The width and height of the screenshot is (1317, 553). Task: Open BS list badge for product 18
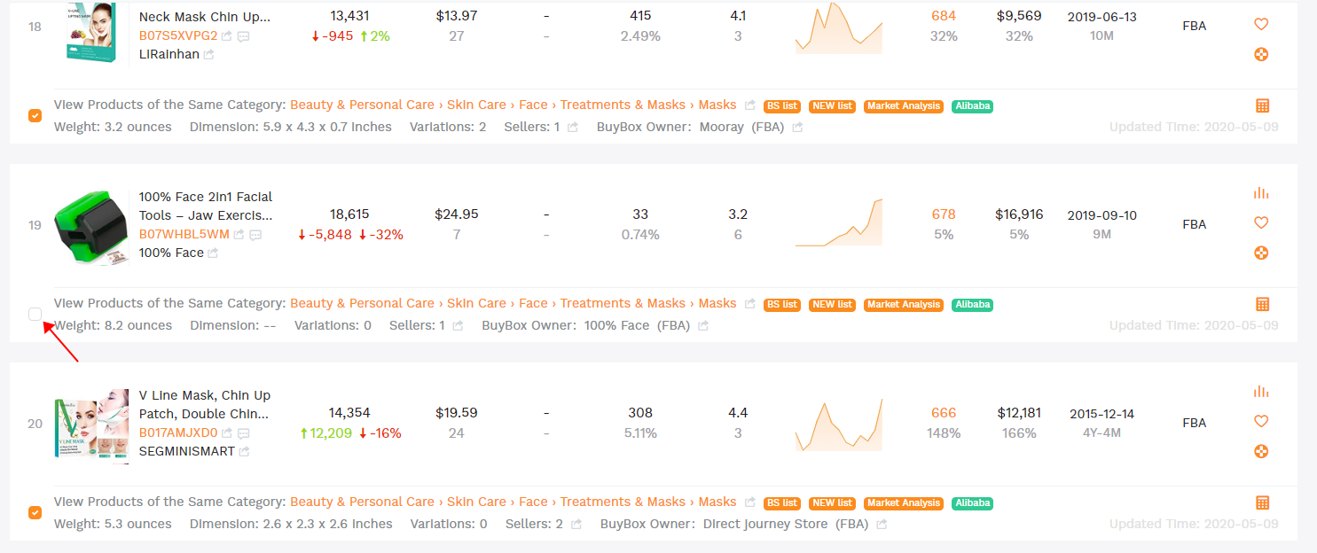point(781,105)
